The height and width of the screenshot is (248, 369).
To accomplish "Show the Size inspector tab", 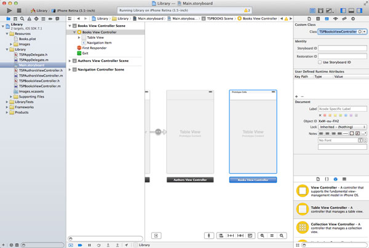I will click(344, 18).
